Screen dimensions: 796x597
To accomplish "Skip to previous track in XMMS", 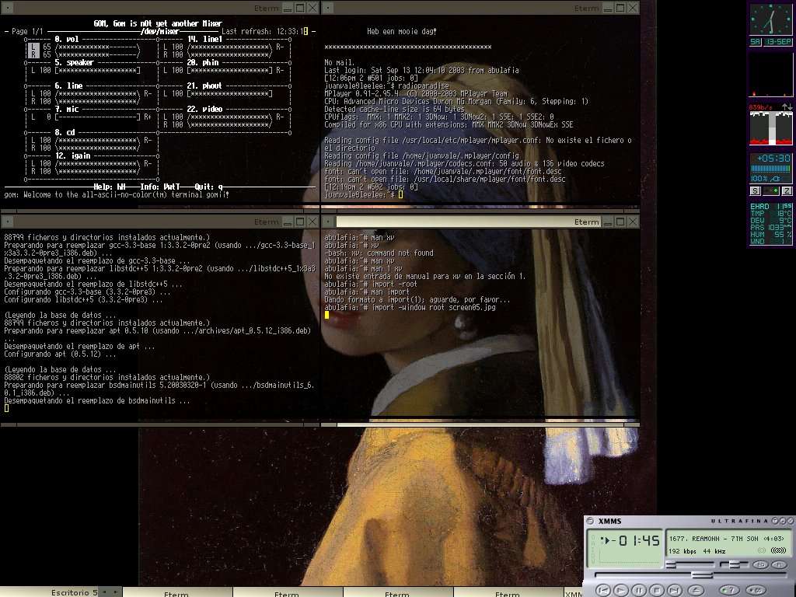I will point(603,591).
